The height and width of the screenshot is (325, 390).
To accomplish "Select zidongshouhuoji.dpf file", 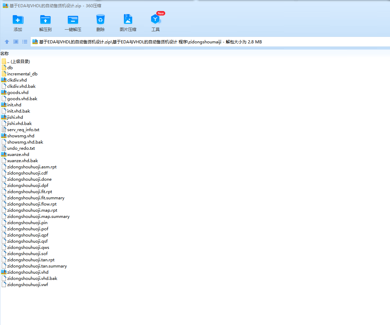I will pyautogui.click(x=25, y=186).
